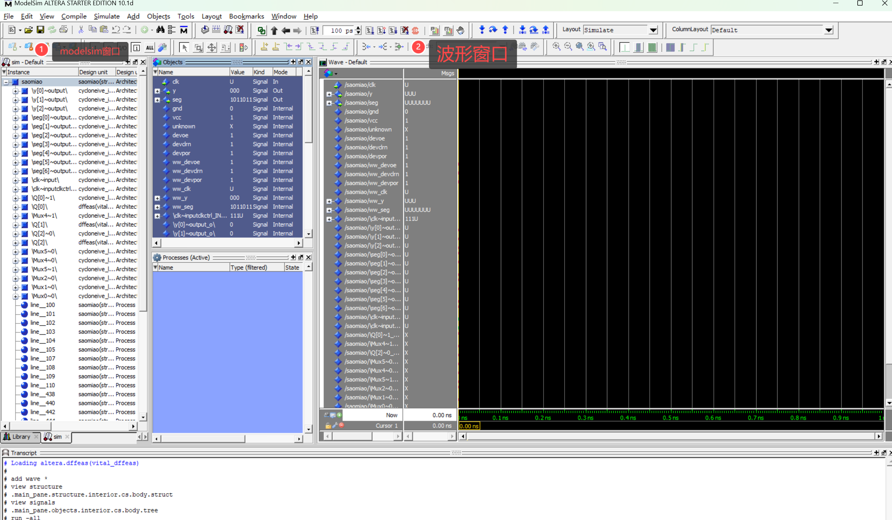
Task: Expand the /saomiao/seg signal in Wave
Action: pyautogui.click(x=329, y=103)
